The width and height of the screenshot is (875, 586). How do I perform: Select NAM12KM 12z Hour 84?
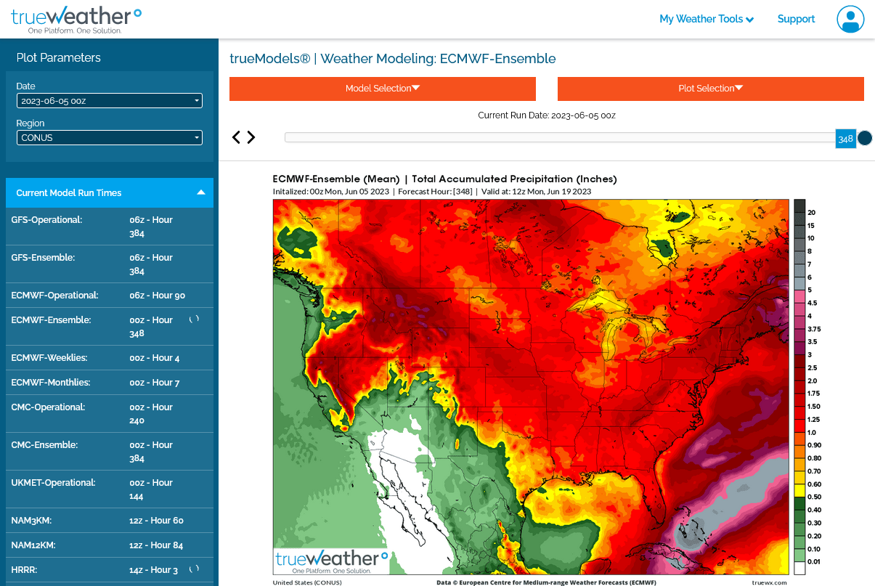tap(110, 545)
